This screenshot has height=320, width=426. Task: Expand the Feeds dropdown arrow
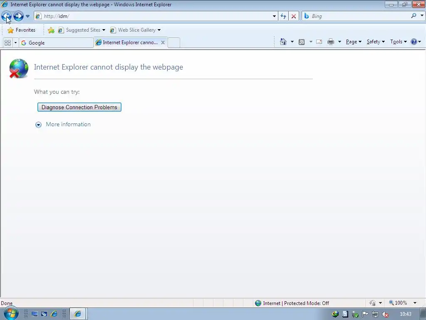(x=311, y=42)
